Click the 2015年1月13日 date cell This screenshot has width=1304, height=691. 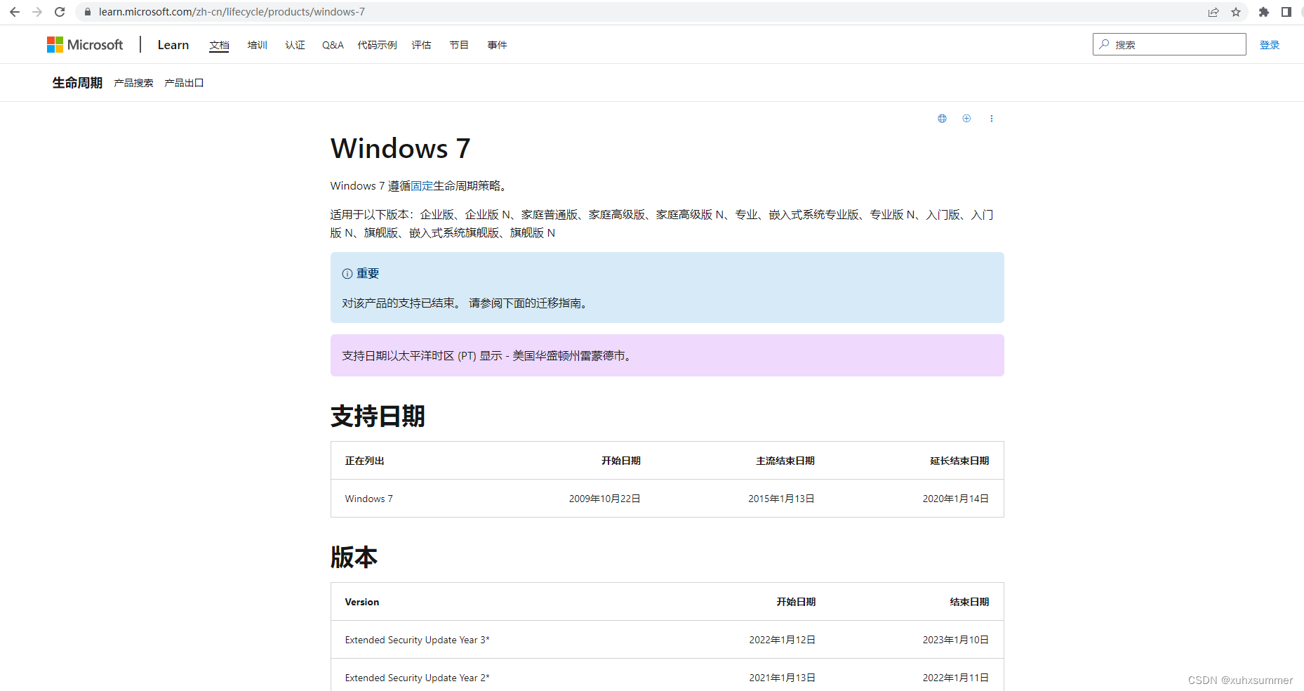coord(781,499)
